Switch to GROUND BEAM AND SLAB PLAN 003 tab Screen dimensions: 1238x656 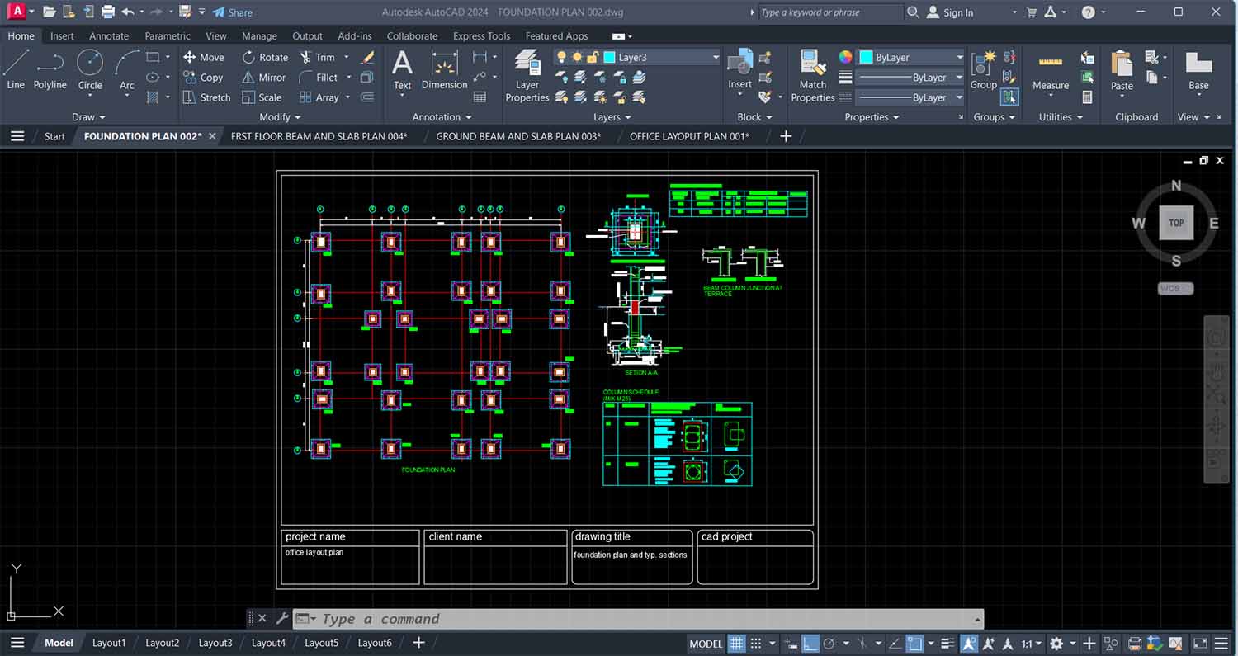[x=517, y=136]
